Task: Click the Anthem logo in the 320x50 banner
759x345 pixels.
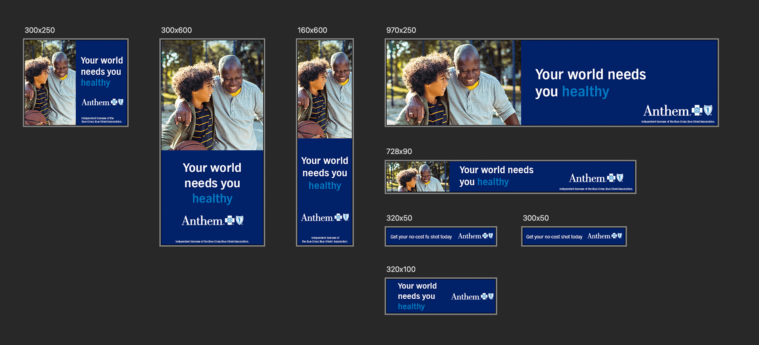Action: 476,236
